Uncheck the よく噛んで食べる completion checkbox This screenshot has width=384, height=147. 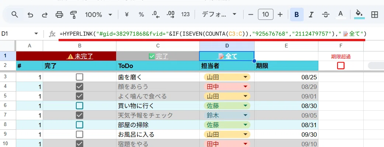click(x=79, y=96)
